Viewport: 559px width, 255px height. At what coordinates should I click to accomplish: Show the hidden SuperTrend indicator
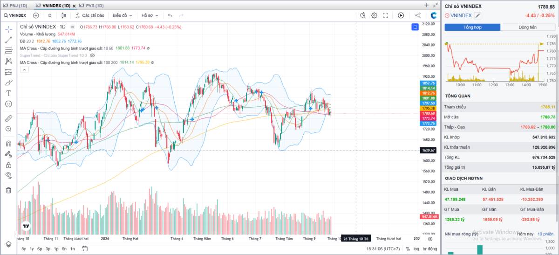[x=92, y=55]
